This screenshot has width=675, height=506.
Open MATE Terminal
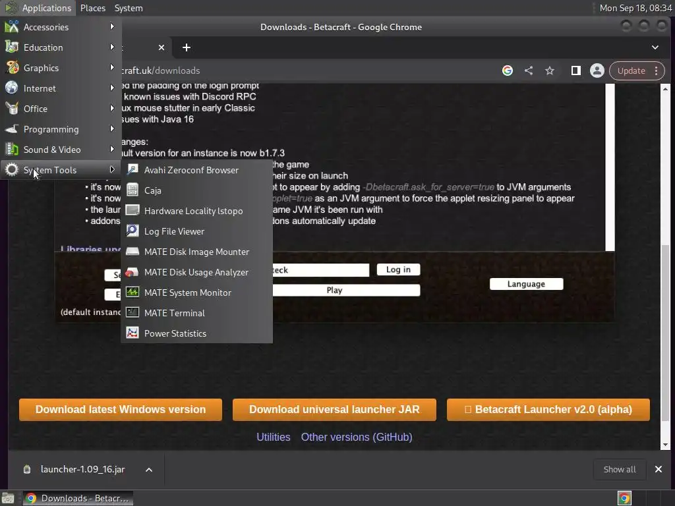pyautogui.click(x=196, y=313)
